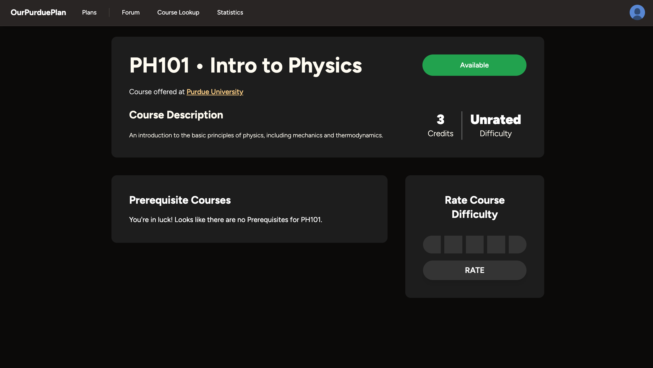Follow the Purdue University link
This screenshot has height=368, width=653.
pos(215,92)
